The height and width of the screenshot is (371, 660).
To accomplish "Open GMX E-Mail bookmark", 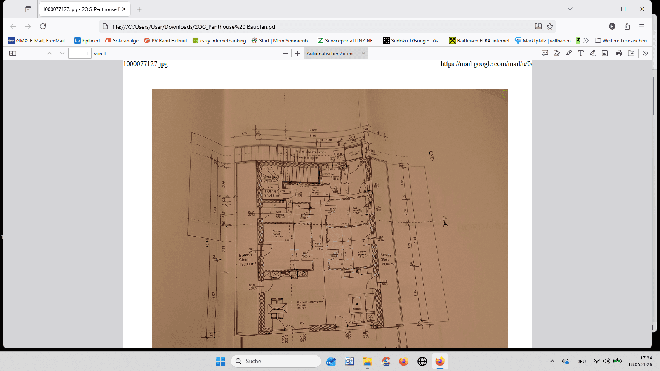I will 38,40.
